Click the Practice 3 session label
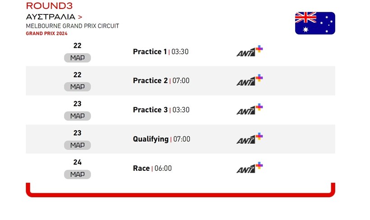Image resolution: width=370 pixels, height=220 pixels. click(150, 110)
